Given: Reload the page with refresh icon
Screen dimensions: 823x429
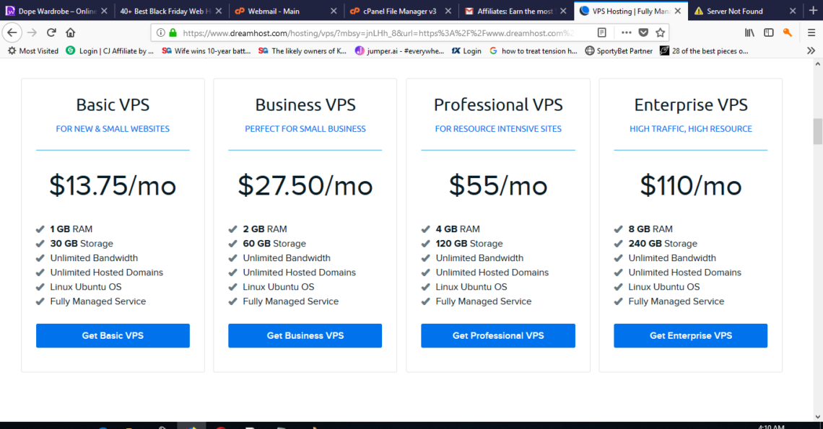Looking at the screenshot, I should (x=51, y=32).
